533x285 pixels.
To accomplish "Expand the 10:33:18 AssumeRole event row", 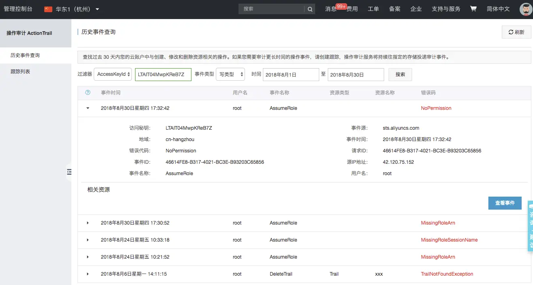I will (88, 240).
